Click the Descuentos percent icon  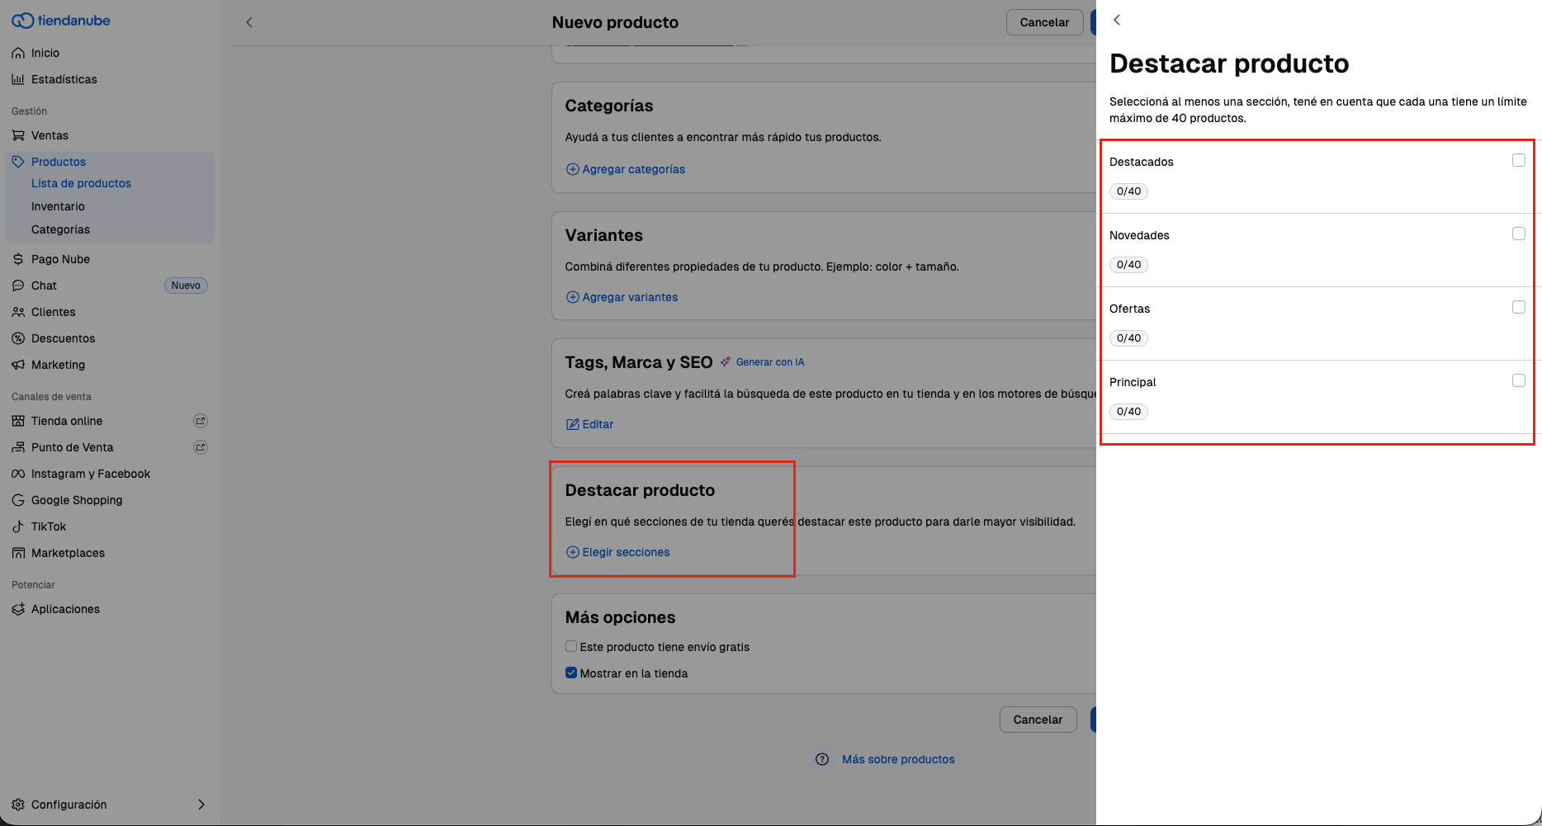[x=18, y=338]
